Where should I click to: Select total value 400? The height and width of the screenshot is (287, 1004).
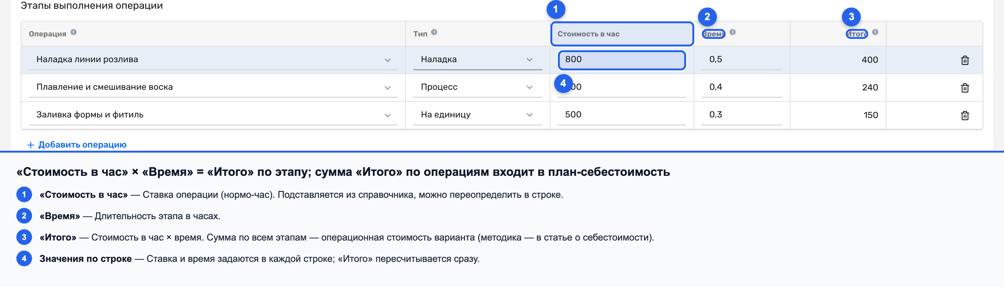click(870, 60)
